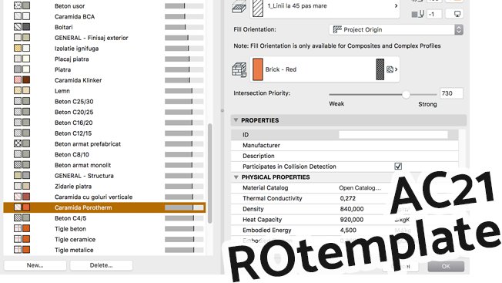
Task: Select Beton C12/15 material
Action: (x=105, y=133)
